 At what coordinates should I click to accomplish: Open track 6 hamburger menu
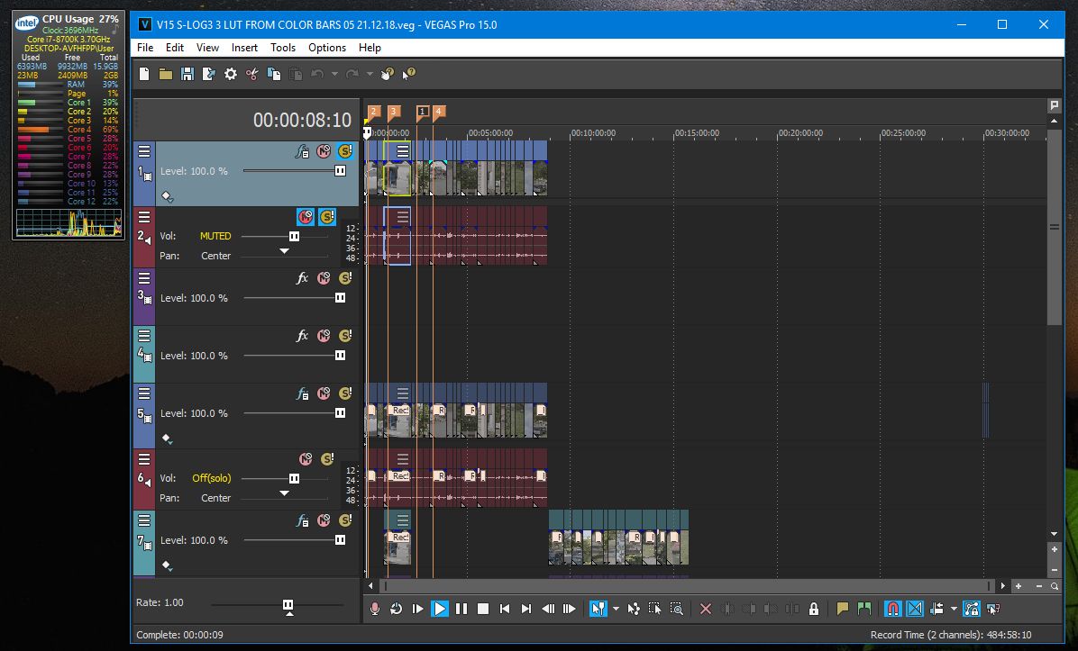(143, 458)
